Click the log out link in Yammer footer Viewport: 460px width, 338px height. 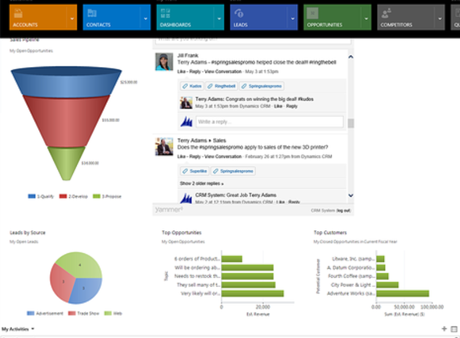[344, 210]
